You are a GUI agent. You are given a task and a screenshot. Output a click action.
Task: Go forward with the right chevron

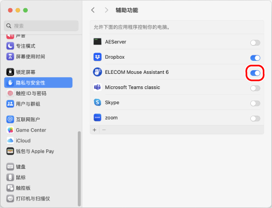click(x=107, y=10)
